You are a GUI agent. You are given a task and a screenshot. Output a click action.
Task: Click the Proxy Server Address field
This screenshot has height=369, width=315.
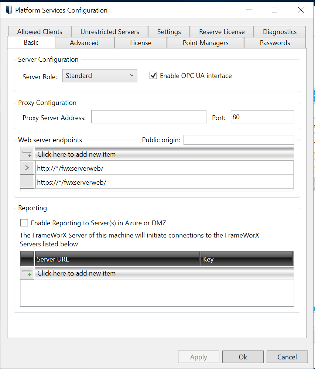pos(148,117)
